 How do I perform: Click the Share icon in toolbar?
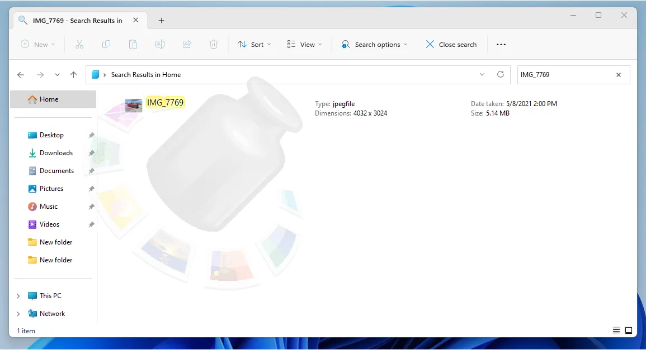pos(187,45)
